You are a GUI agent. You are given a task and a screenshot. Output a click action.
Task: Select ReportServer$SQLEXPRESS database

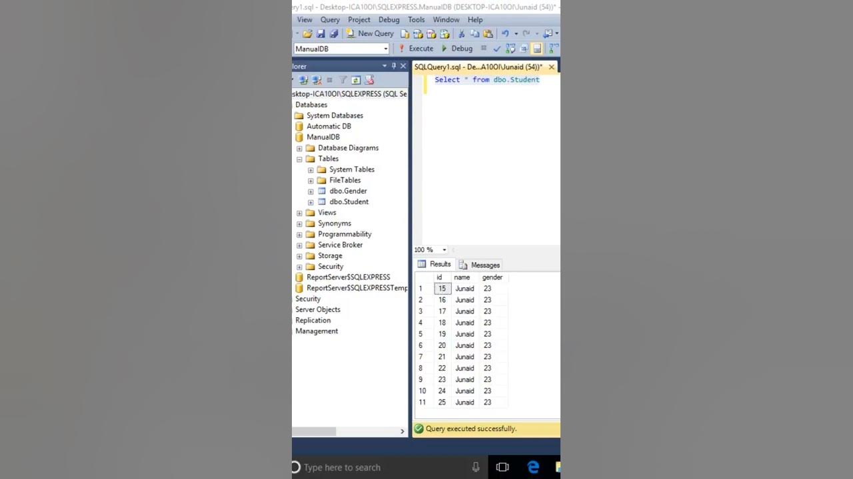tap(348, 277)
